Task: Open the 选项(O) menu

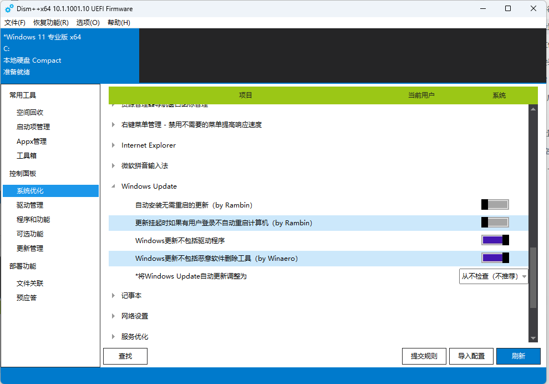Action: click(88, 23)
